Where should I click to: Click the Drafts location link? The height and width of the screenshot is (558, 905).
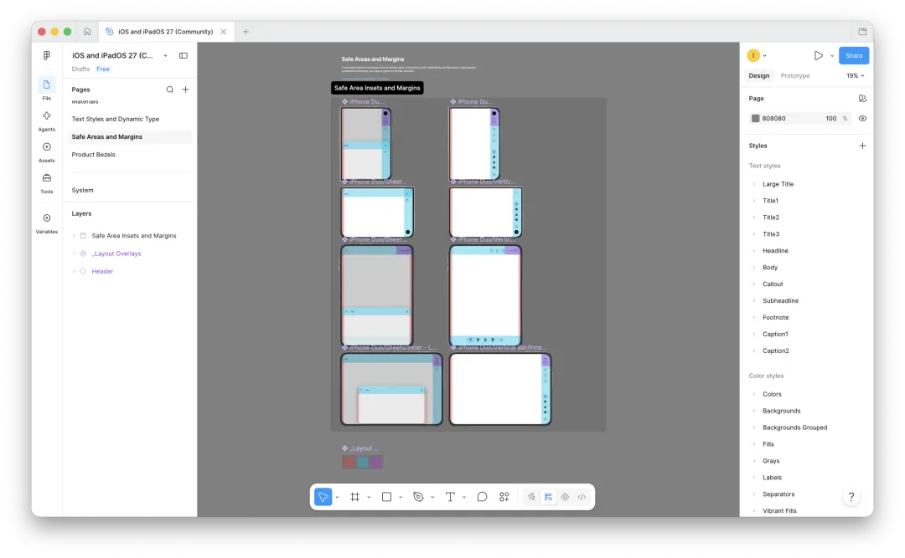80,69
